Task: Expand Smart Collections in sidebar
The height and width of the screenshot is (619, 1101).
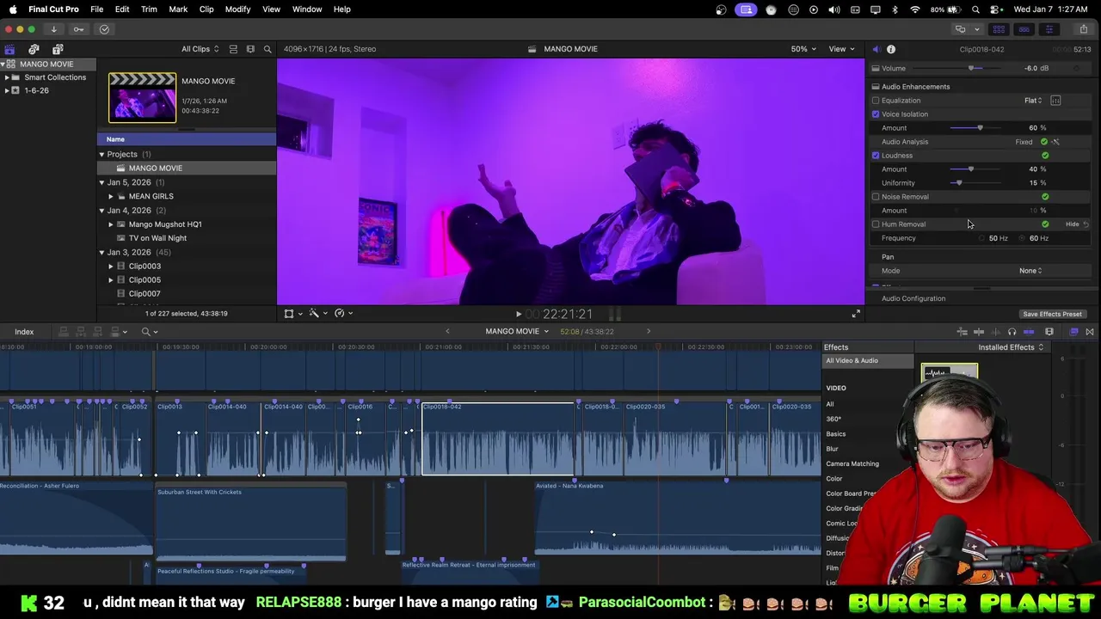Action: coord(7,77)
